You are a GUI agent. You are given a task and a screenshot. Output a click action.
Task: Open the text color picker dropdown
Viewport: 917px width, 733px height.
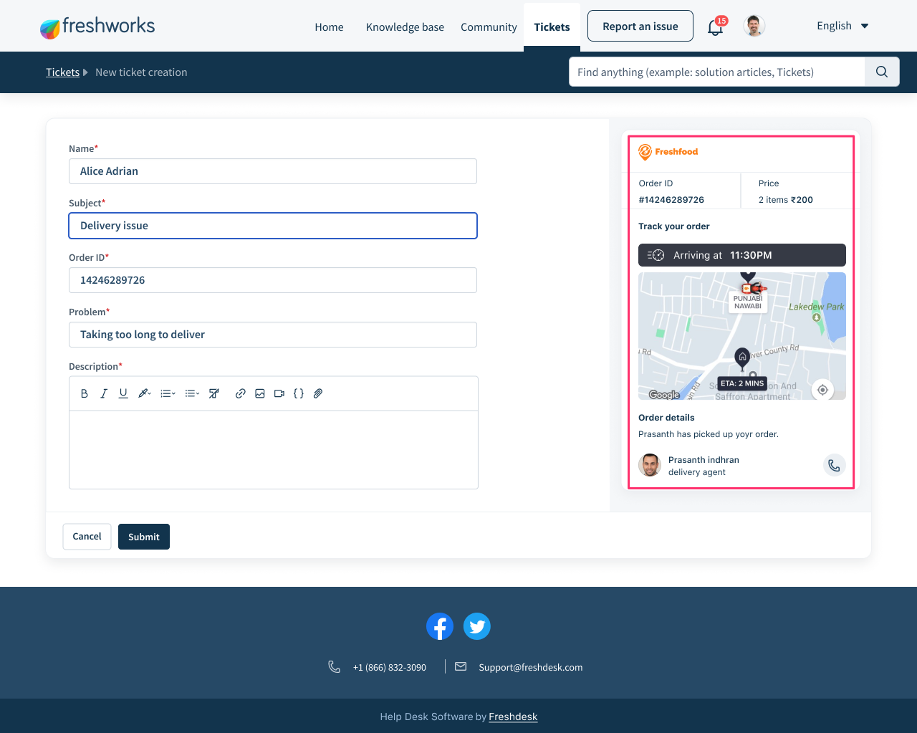coord(145,393)
